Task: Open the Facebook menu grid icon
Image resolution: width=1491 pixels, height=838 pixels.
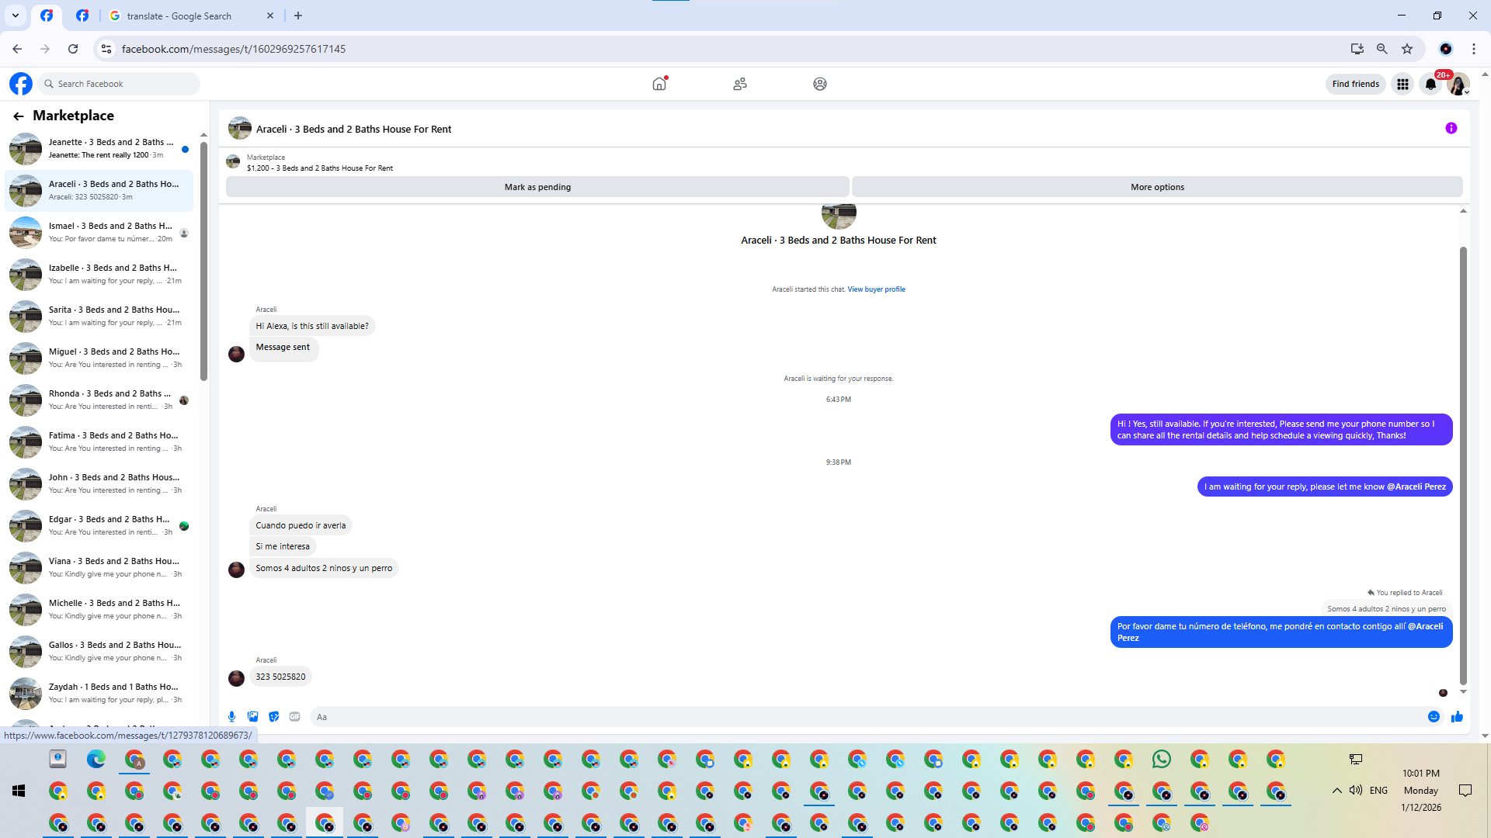Action: tap(1402, 84)
